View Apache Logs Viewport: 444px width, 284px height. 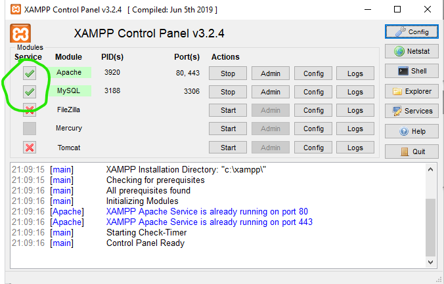[x=355, y=73]
